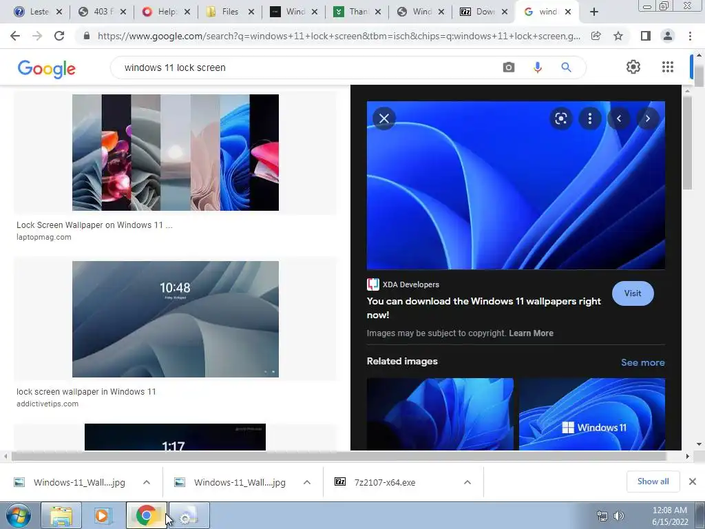Click the Visit button

click(x=633, y=293)
